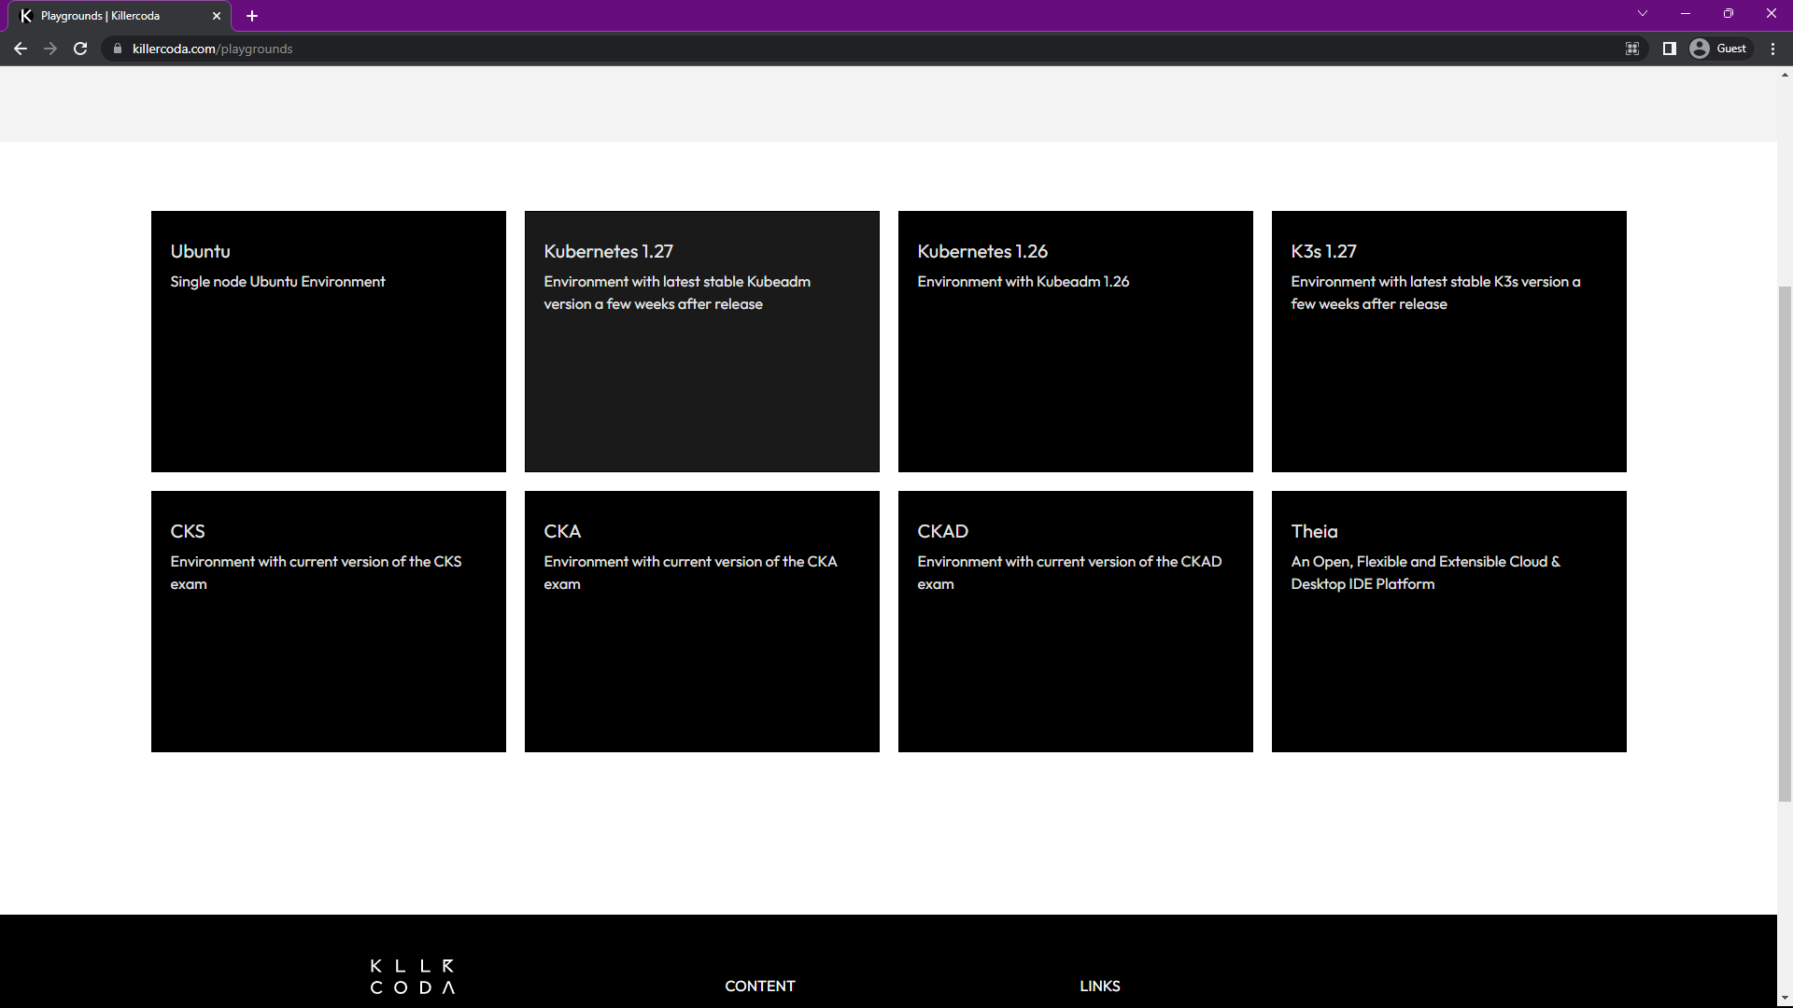Open a new tab with plus icon

pos(252,16)
